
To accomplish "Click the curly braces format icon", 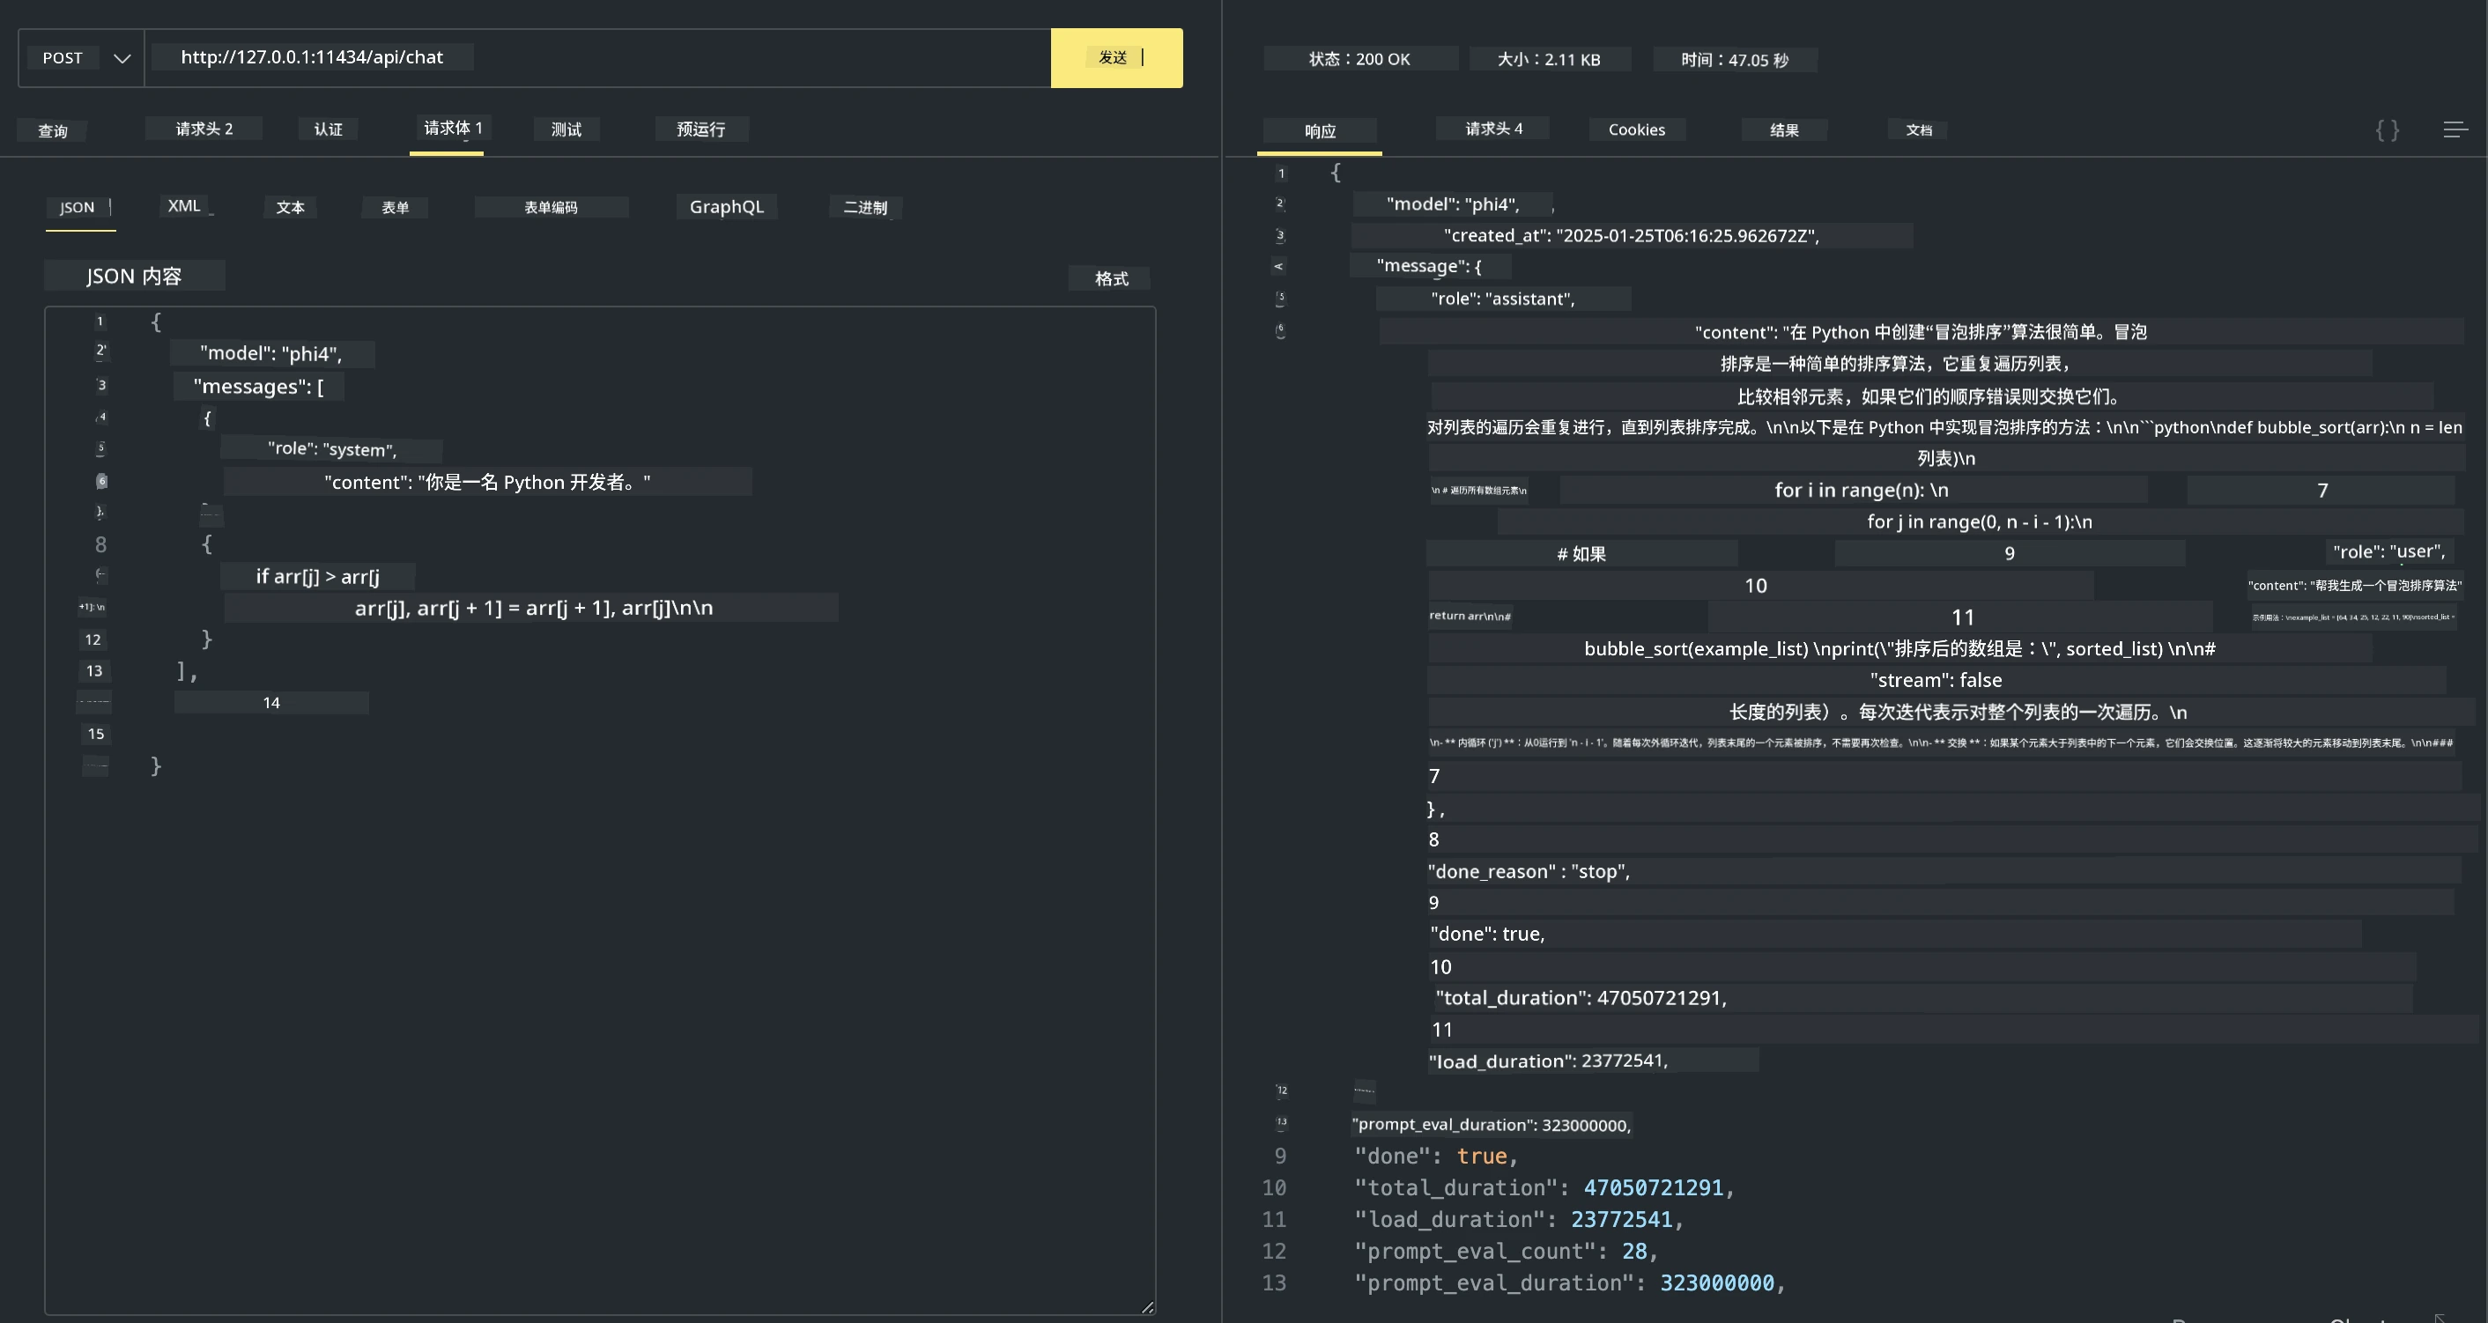I will point(2388,129).
